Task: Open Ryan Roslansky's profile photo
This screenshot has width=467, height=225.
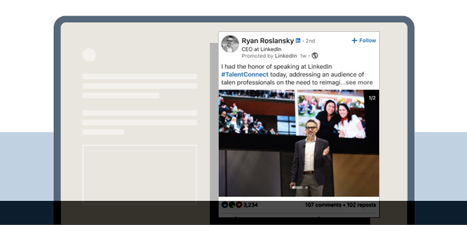Action: point(230,44)
